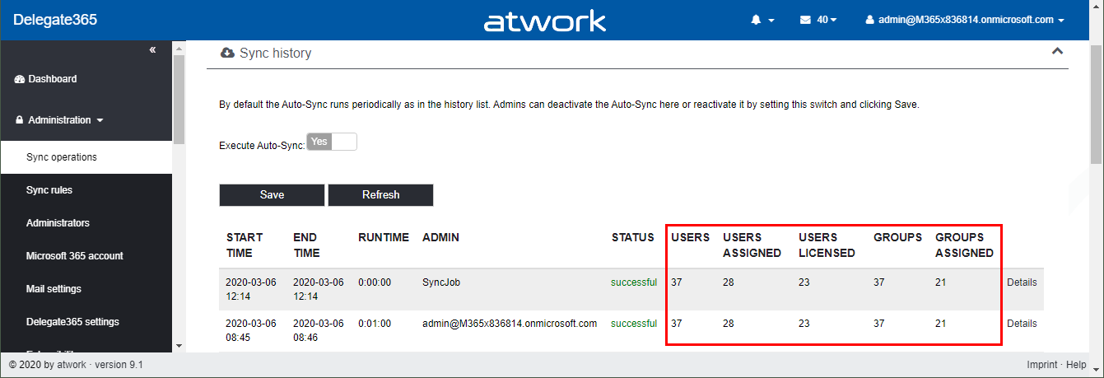
Task: Click the Dashboard gauge icon
Action: pyautogui.click(x=20, y=79)
